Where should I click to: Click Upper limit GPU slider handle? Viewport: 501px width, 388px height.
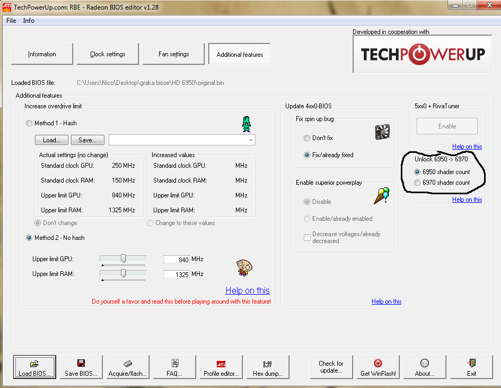click(x=124, y=258)
